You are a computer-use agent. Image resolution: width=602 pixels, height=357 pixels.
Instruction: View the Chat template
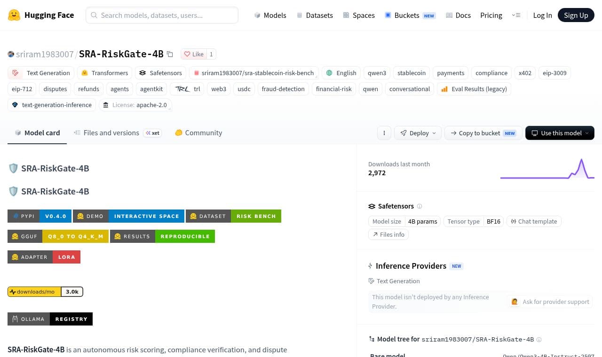coord(534,221)
